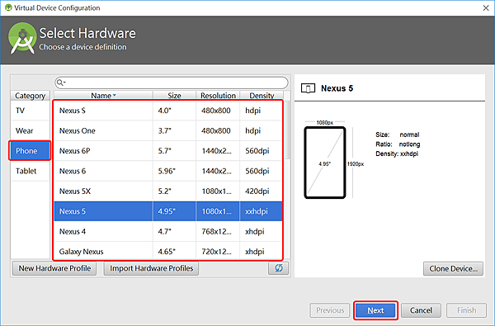The width and height of the screenshot is (495, 326).
Task: Sort by the Resolution column header
Action: pos(218,96)
